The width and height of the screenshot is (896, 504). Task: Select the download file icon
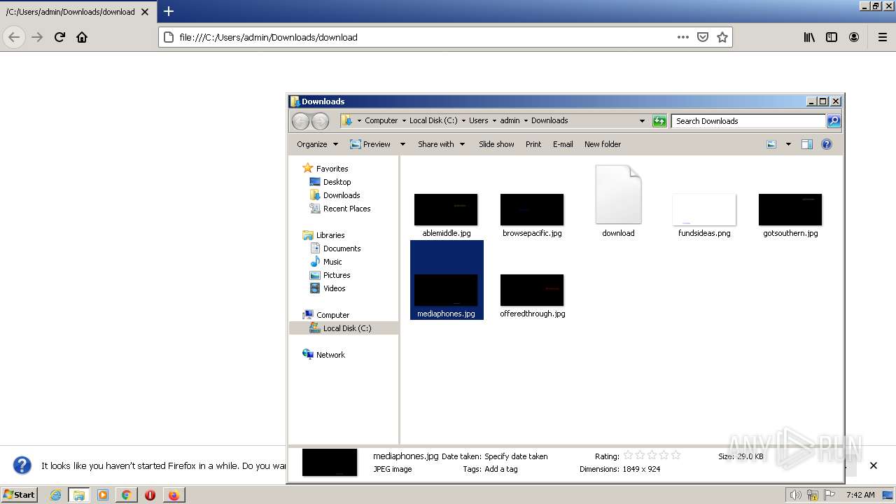(618, 195)
